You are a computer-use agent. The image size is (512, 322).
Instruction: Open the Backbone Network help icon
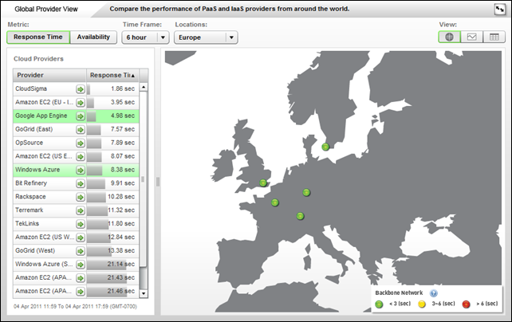click(433, 293)
